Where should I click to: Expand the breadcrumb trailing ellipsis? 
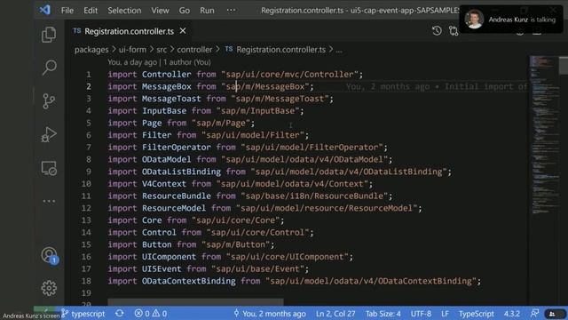(339, 50)
